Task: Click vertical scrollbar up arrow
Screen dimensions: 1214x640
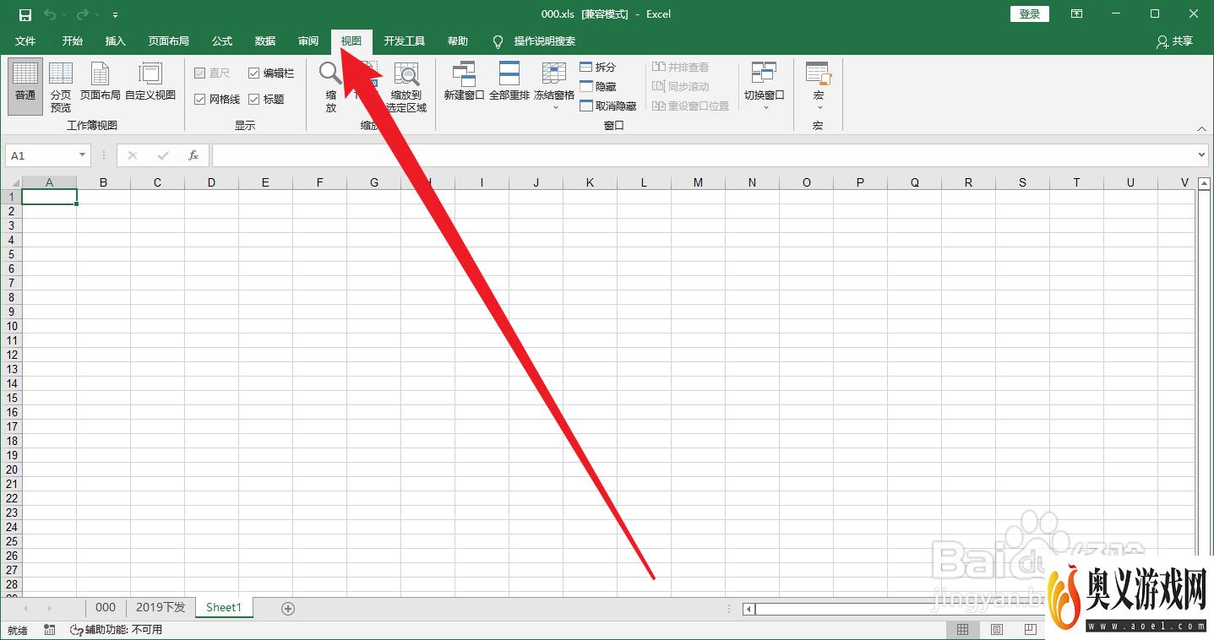Action: pyautogui.click(x=1204, y=183)
